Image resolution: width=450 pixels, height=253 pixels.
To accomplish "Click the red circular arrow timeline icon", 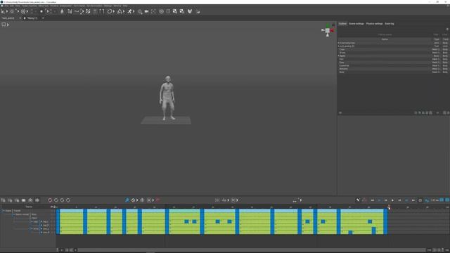I will point(50,200).
